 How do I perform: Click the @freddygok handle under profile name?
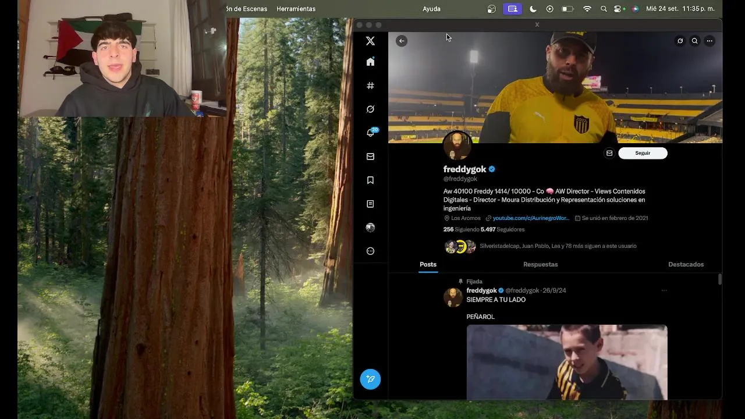pyautogui.click(x=460, y=179)
